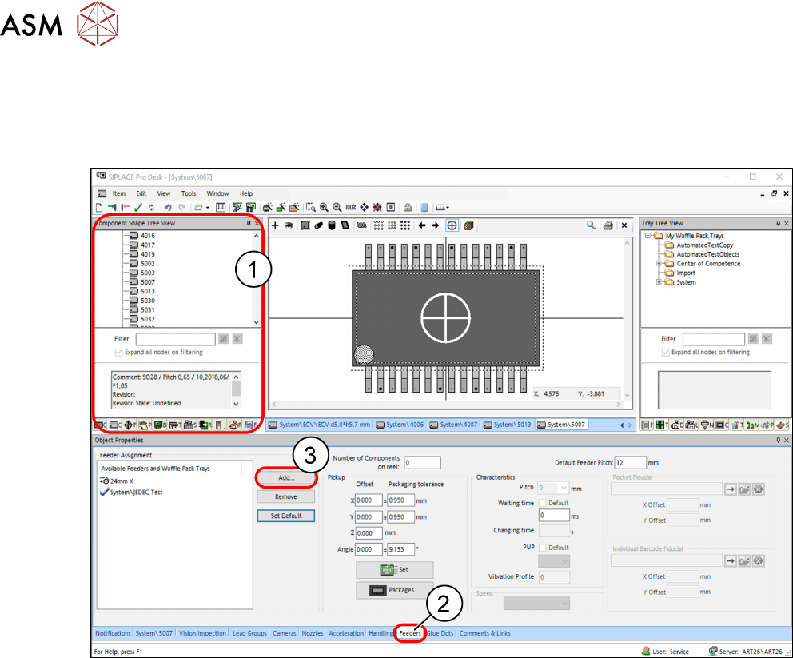This screenshot has height=658, width=793.
Task: Click the left arrow icon in shape toolbar
Action: pyautogui.click(x=422, y=225)
